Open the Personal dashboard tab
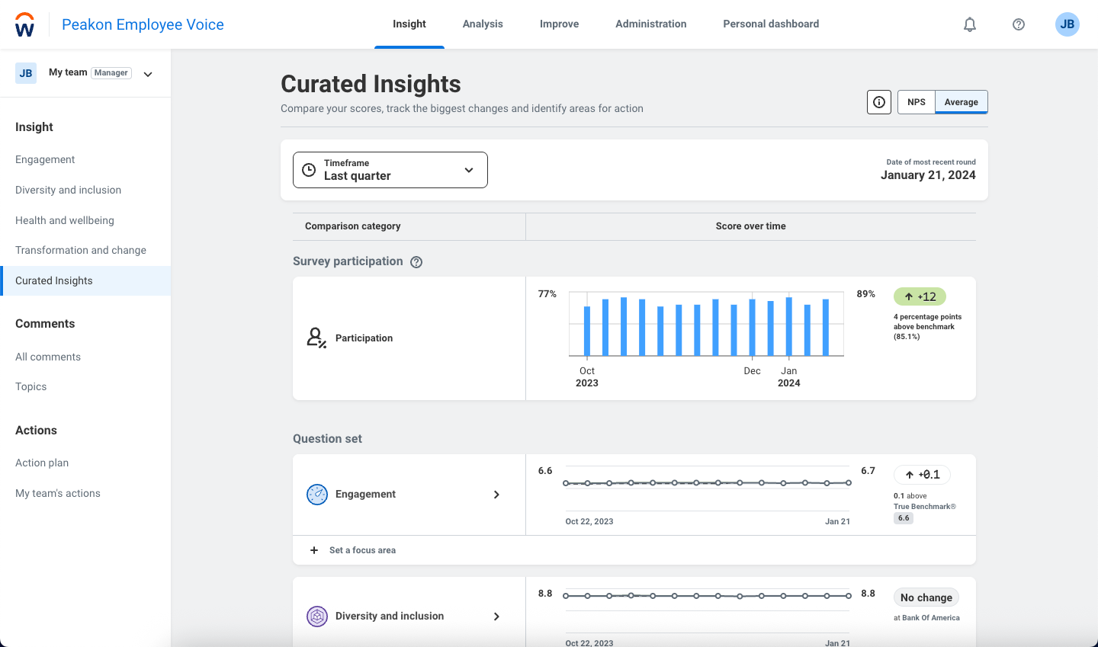This screenshot has width=1098, height=647. click(770, 24)
